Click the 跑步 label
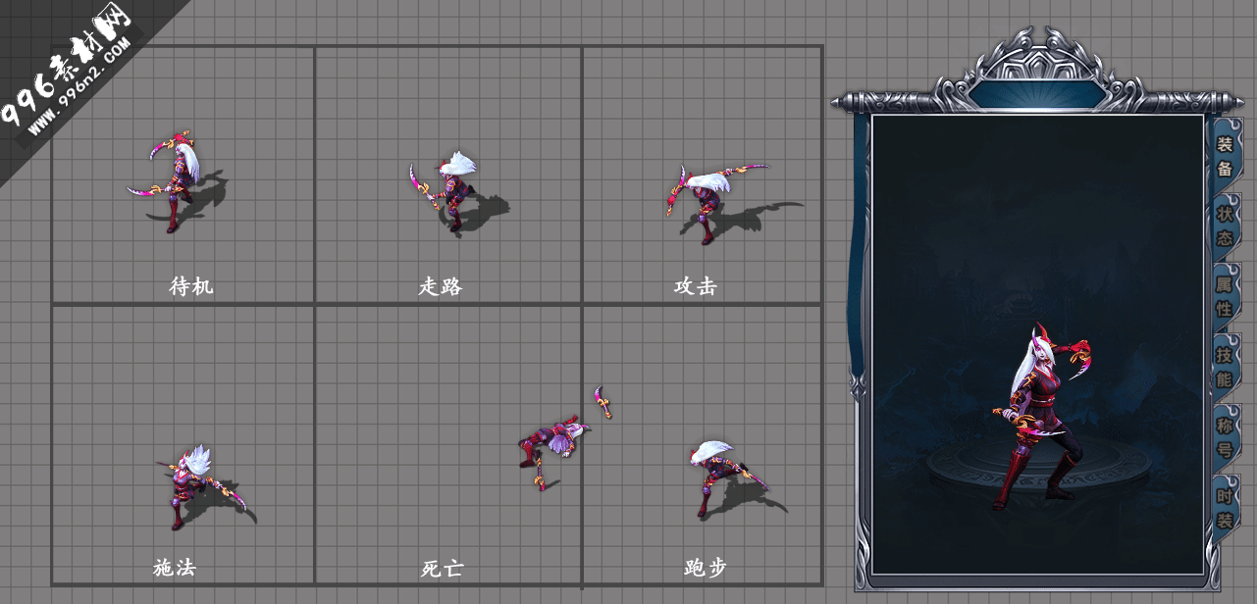Image resolution: width=1257 pixels, height=604 pixels. 705,567
